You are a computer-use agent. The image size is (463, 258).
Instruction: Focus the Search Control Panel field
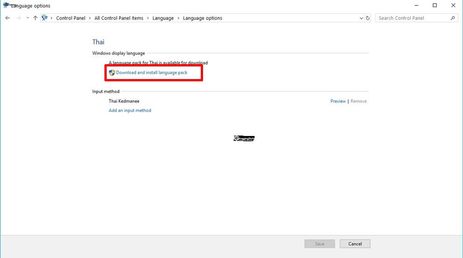click(x=416, y=18)
